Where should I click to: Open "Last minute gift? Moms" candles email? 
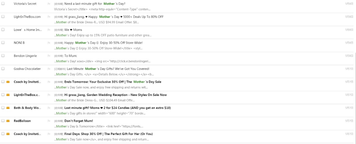point(117,108)
